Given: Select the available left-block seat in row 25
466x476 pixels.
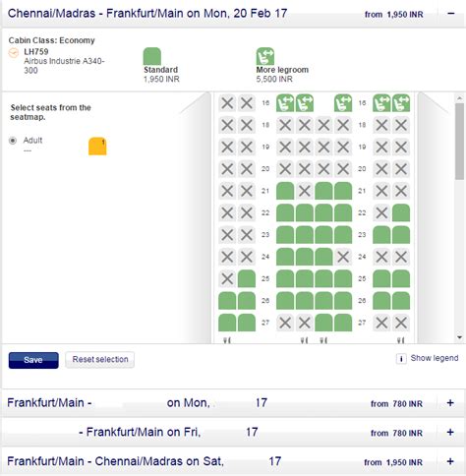Looking at the screenshot, I should point(247,279).
